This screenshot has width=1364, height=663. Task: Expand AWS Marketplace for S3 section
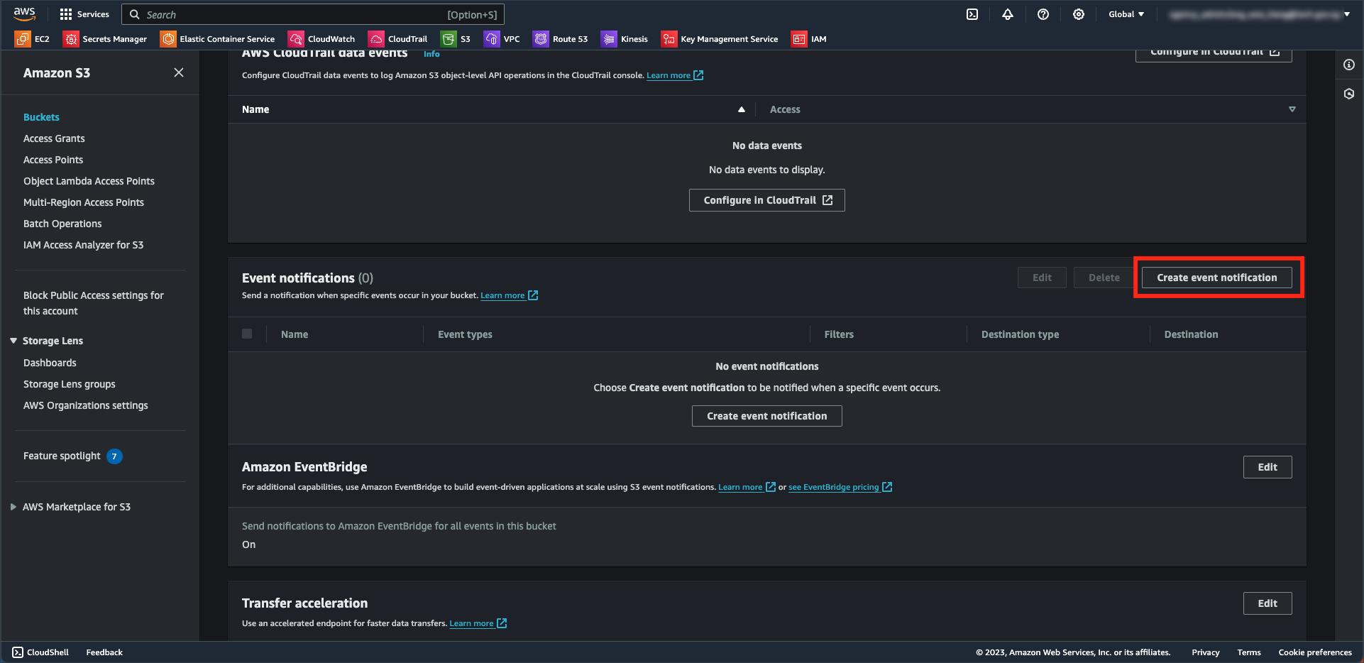click(13, 506)
